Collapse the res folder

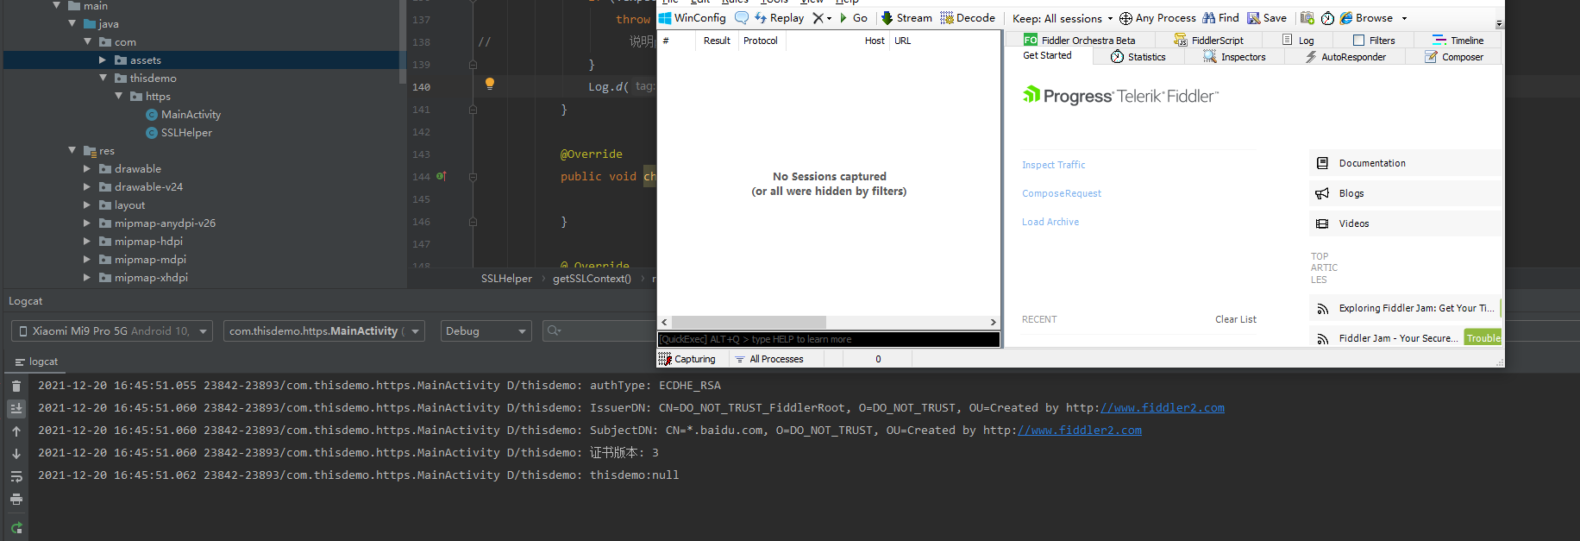[72, 150]
